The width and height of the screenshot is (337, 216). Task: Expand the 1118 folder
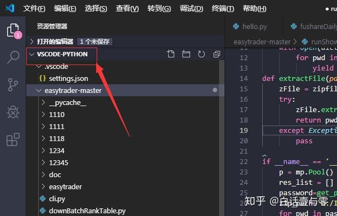pos(43,138)
